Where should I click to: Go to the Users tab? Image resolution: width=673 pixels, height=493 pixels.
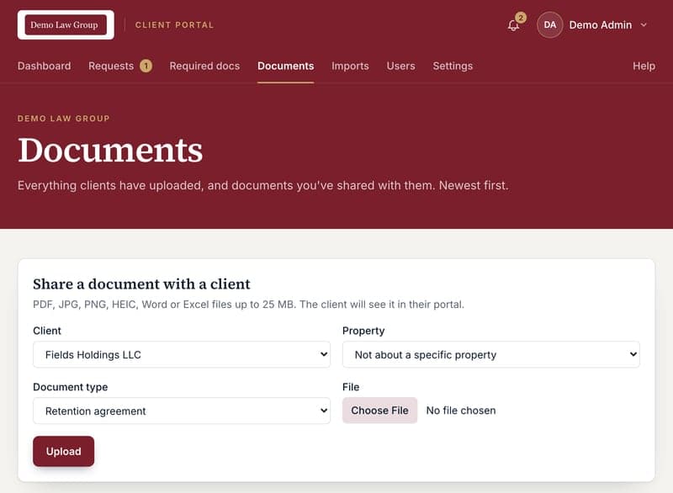(x=400, y=66)
